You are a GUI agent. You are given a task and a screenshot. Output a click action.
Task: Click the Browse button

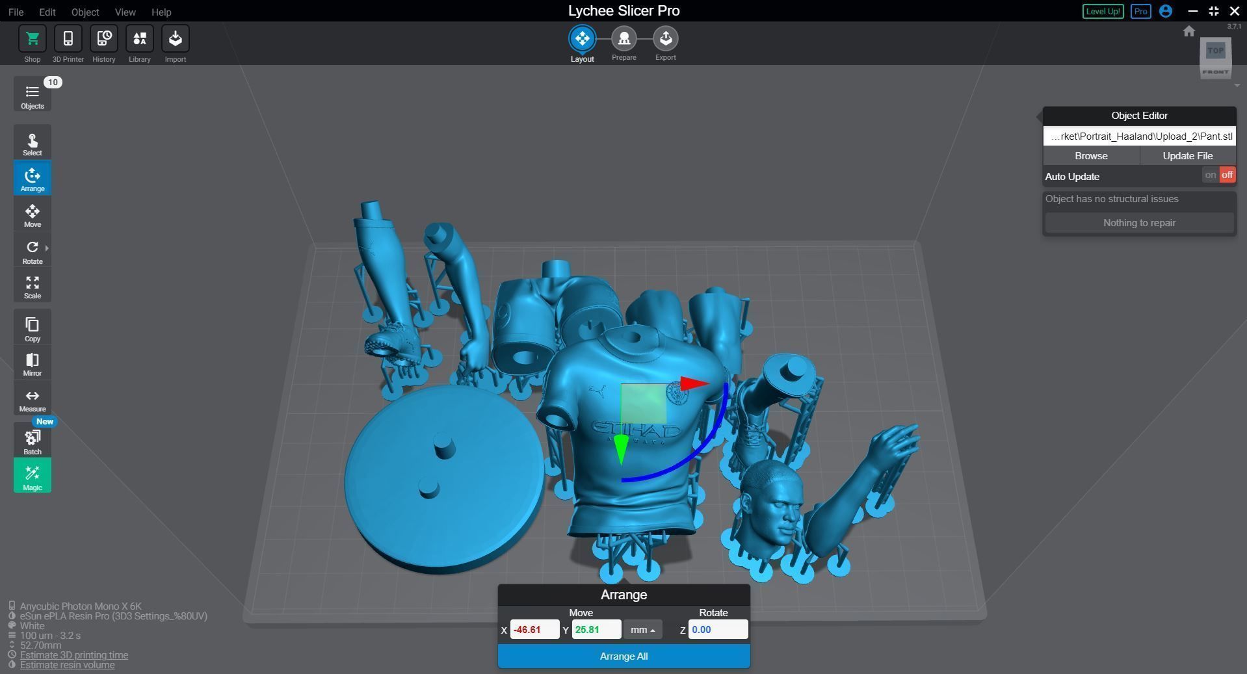click(1091, 156)
